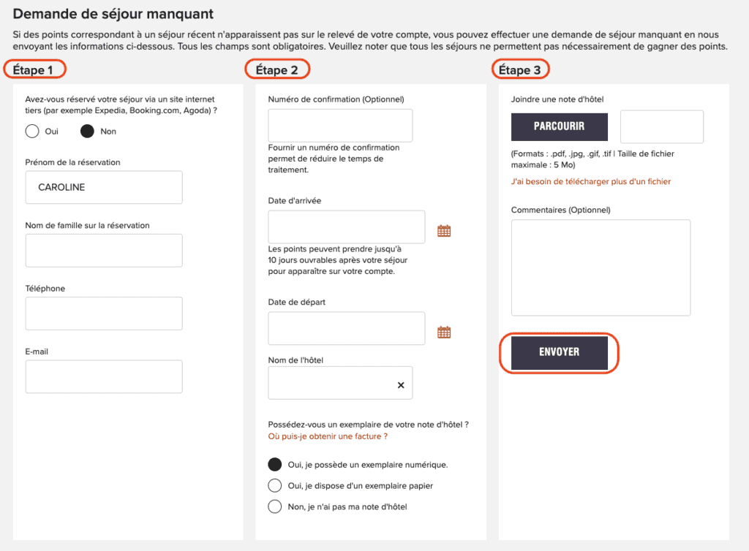The image size is (749, 551).
Task: Click the Prénom field containing CAROLINE
Action: pyautogui.click(x=104, y=188)
